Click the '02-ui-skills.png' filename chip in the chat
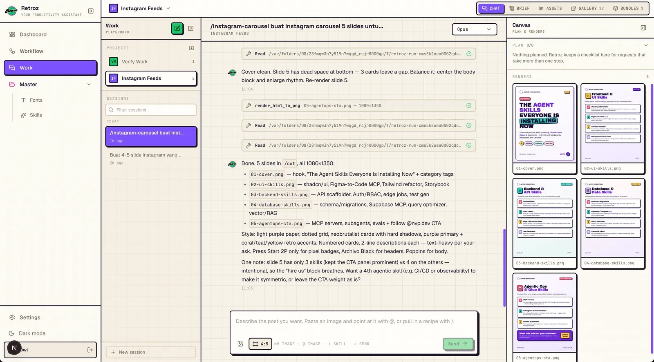654x362 pixels. (272, 185)
